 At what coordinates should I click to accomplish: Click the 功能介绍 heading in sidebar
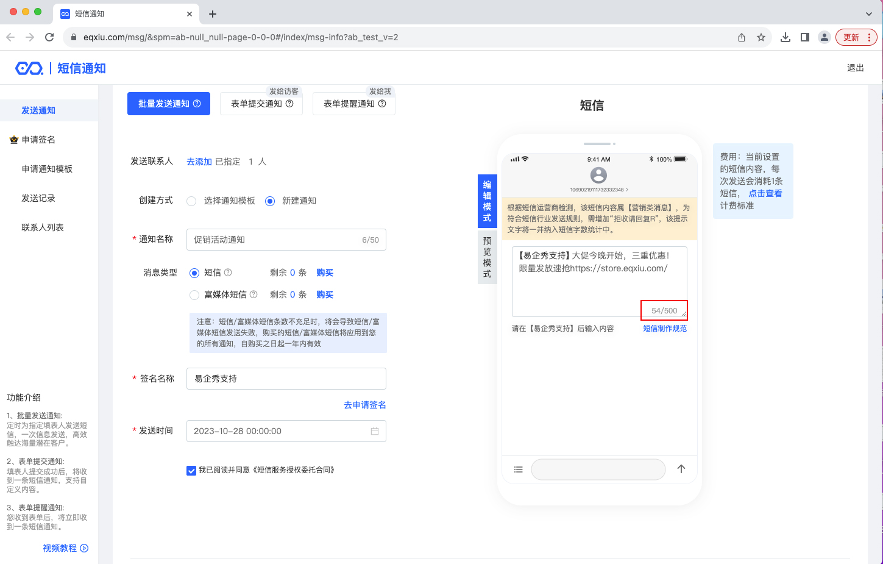click(24, 398)
